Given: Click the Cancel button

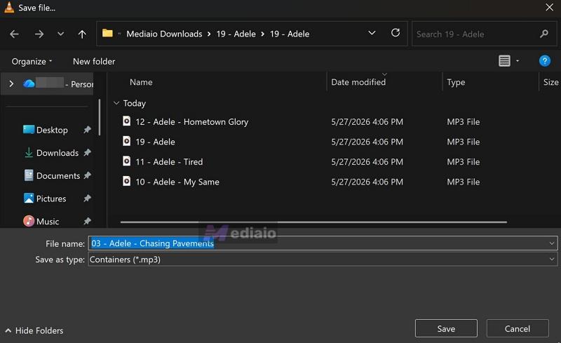Looking at the screenshot, I should tap(518, 328).
